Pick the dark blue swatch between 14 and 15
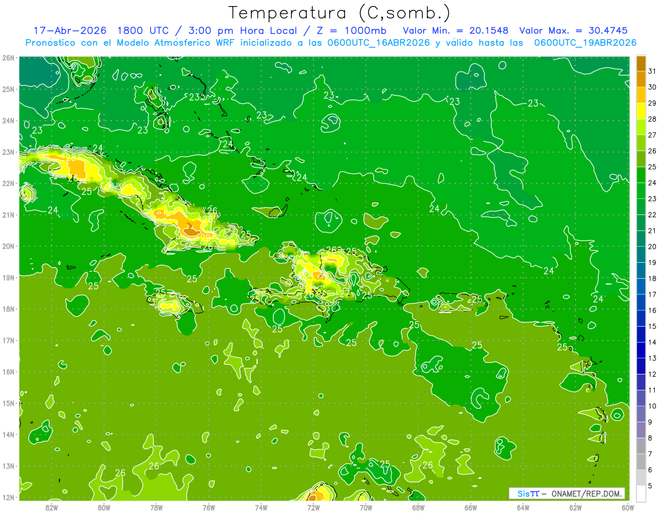 pos(641,334)
